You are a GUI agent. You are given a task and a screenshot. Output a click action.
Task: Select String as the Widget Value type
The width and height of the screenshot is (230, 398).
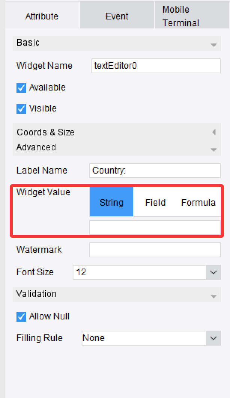[111, 202]
